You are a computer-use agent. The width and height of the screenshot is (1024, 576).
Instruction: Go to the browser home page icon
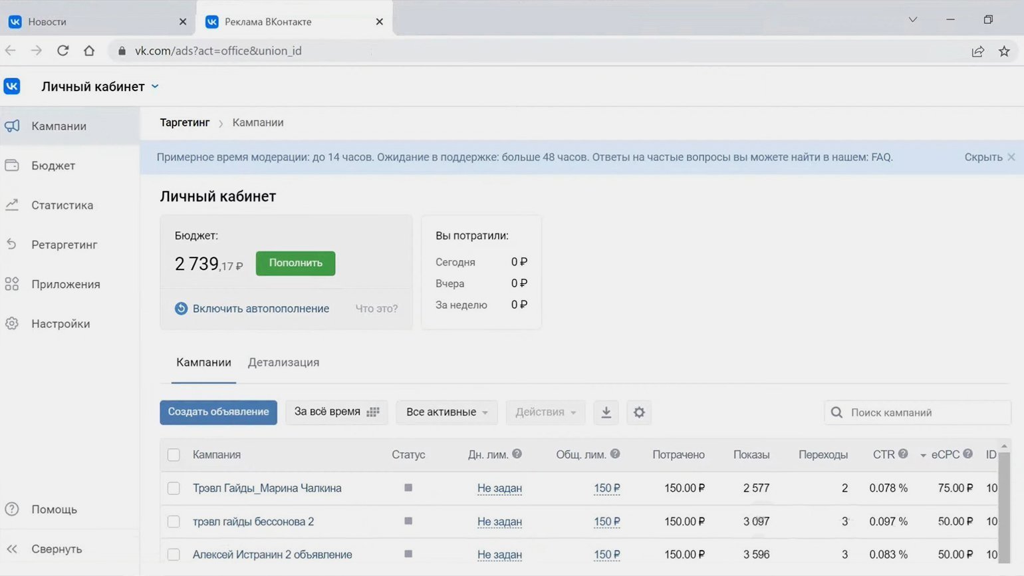point(89,51)
